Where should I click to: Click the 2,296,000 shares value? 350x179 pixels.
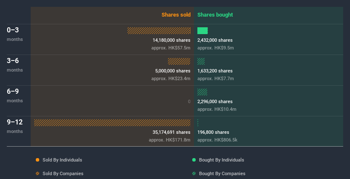pos(215,101)
